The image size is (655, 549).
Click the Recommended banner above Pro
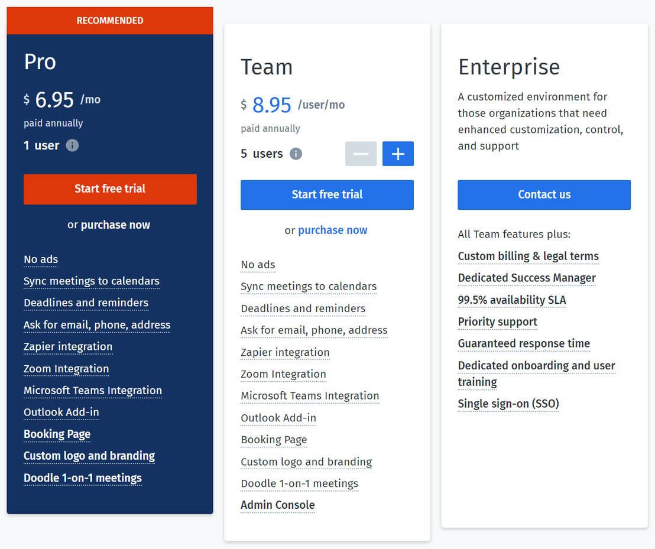(110, 21)
